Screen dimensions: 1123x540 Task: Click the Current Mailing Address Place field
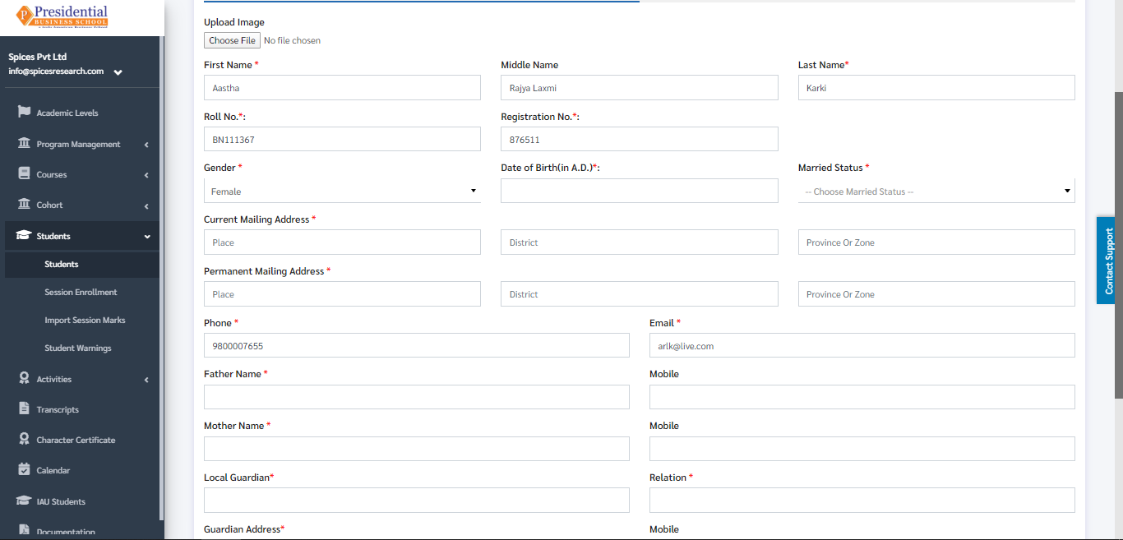[342, 242]
